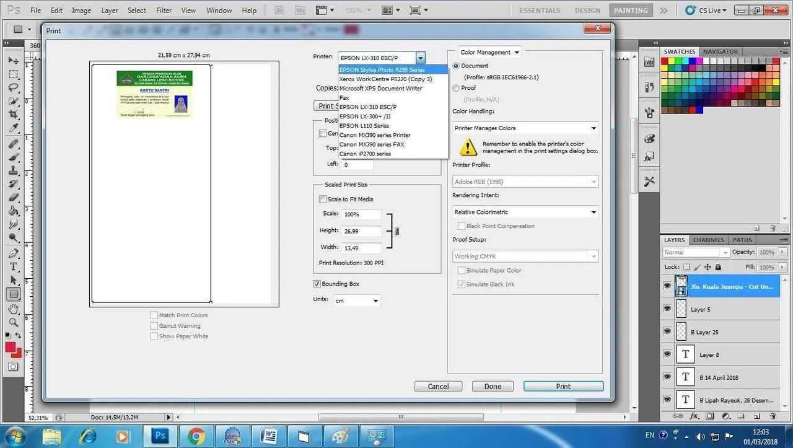
Task: Open Relative Colorimetric rendering intent dropdown
Action: (525, 212)
